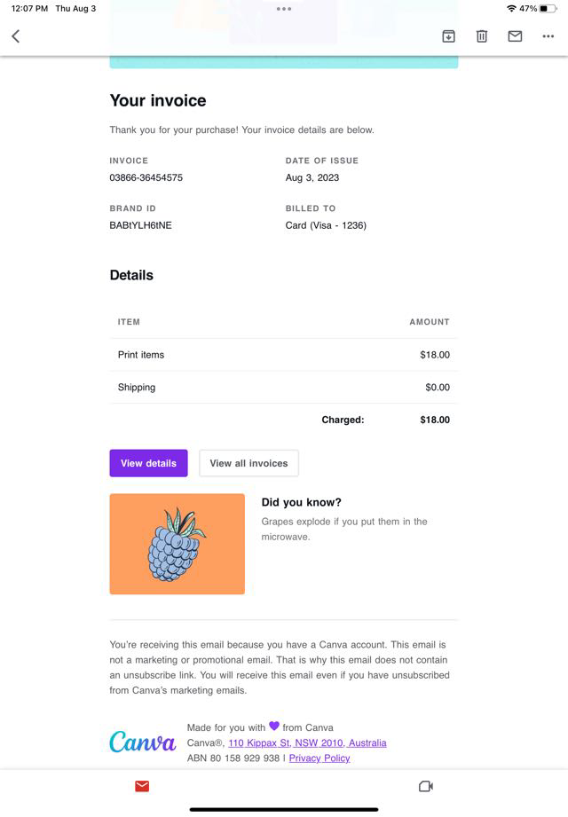Tap the Wi-Fi icon in status bar
The image size is (568, 817).
[511, 9]
